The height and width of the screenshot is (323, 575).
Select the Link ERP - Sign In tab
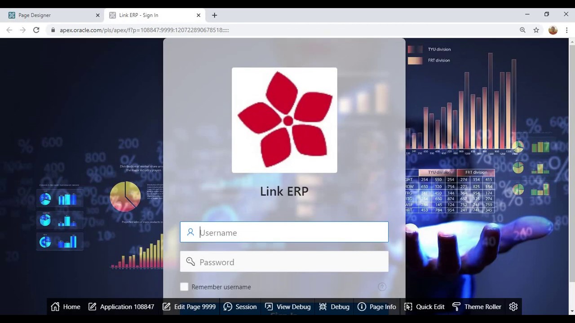154,15
